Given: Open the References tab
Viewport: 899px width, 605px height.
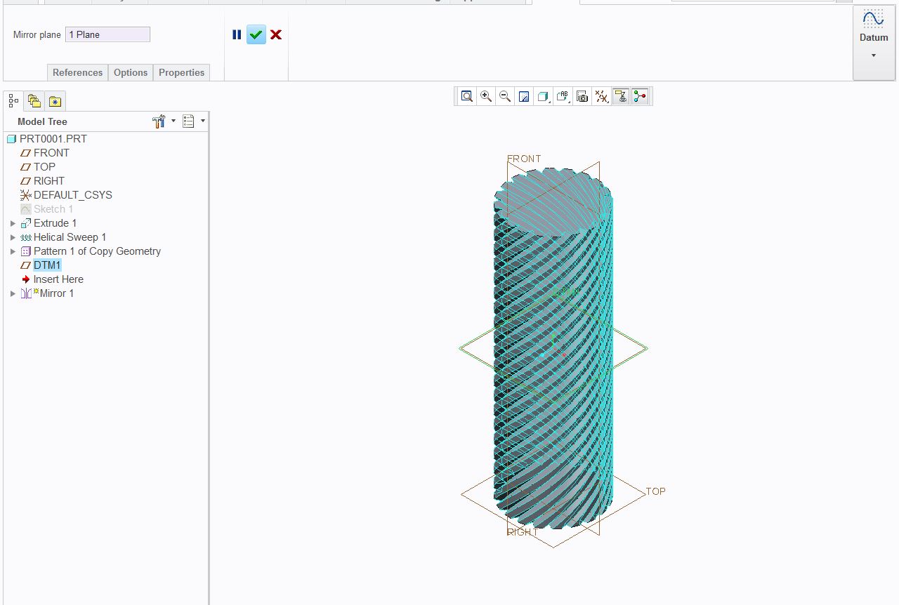Looking at the screenshot, I should click(x=77, y=72).
